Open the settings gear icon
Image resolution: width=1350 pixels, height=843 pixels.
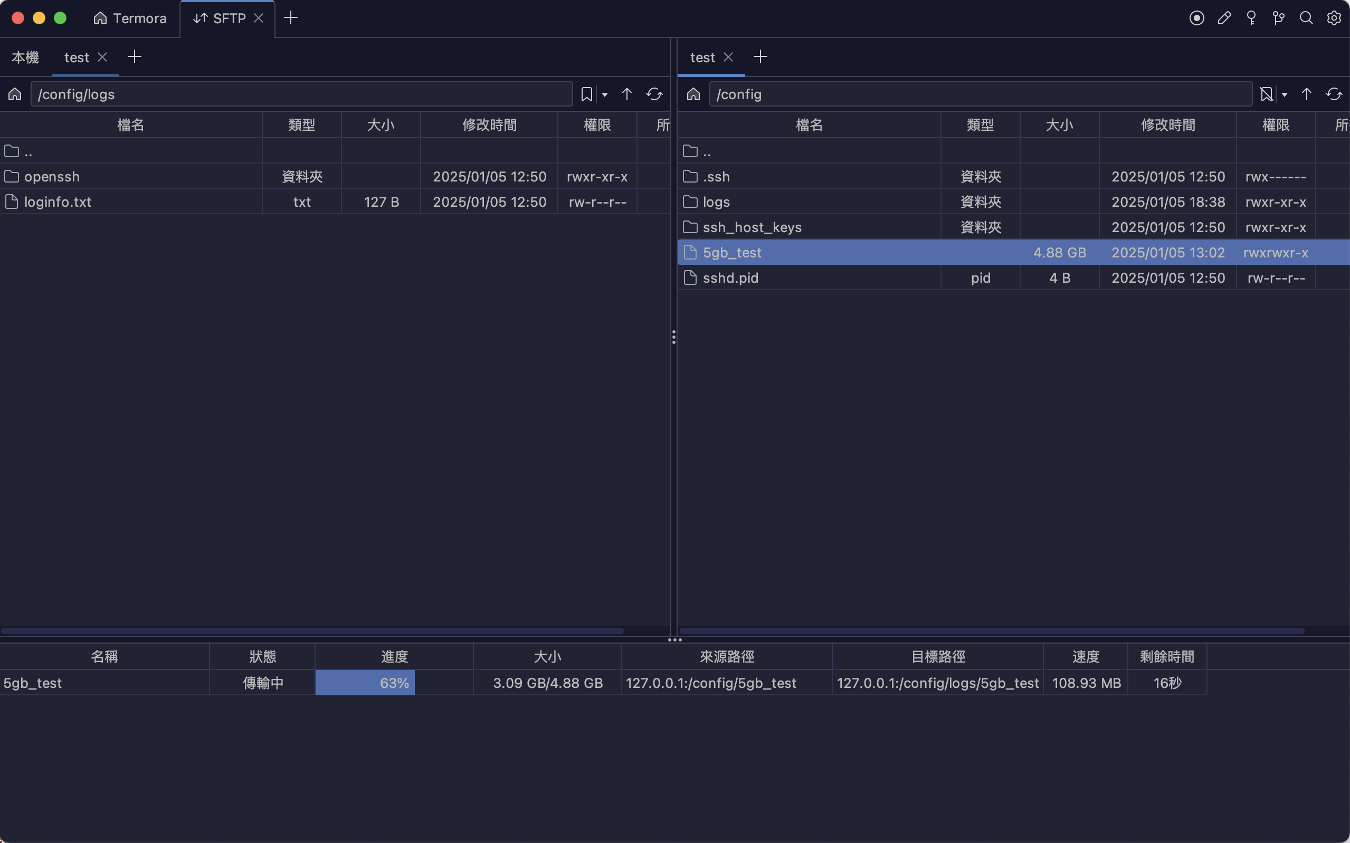(x=1334, y=18)
